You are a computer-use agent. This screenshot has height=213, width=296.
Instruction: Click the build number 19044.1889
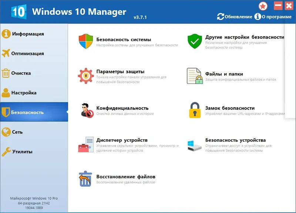click(x=34, y=208)
